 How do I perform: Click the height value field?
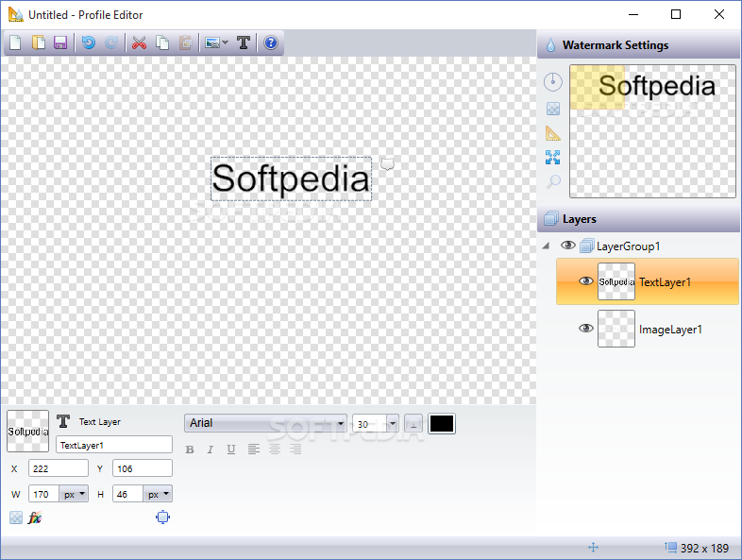(127, 494)
